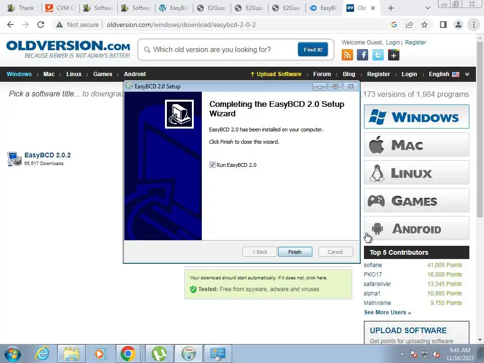484x363 pixels.
Task: Switch to the CVM tab
Action: (60, 8)
